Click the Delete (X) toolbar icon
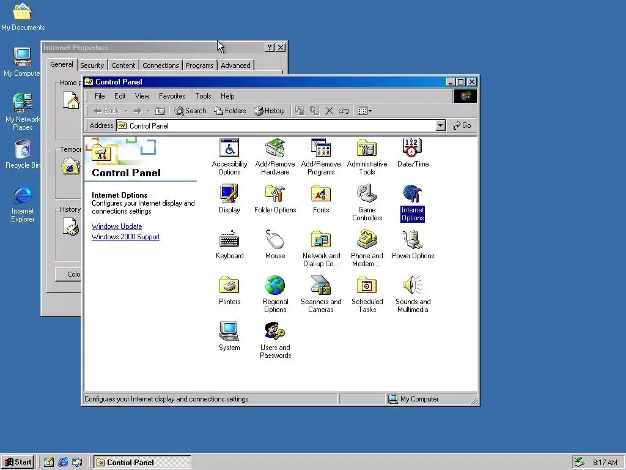This screenshot has width=626, height=470. click(329, 111)
